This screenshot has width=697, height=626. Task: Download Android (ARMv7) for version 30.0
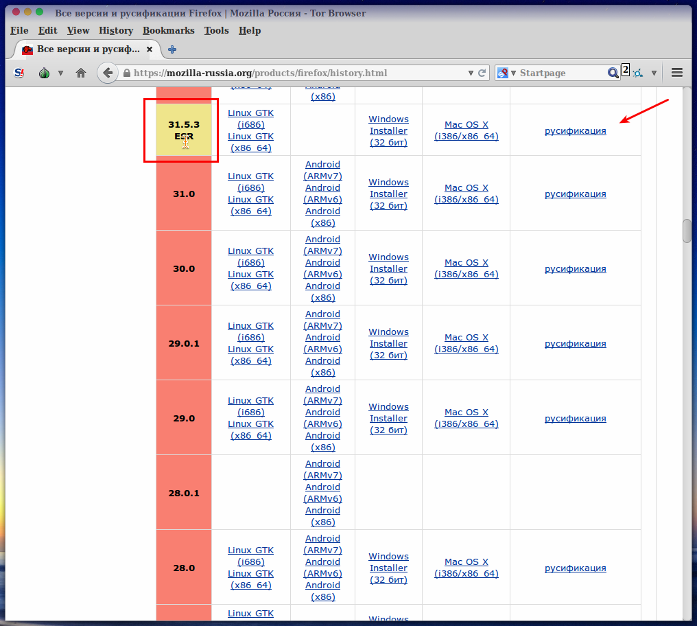(322, 245)
